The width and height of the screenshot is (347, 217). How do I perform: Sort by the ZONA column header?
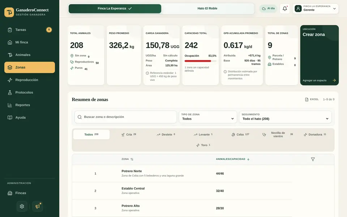pyautogui.click(x=128, y=159)
